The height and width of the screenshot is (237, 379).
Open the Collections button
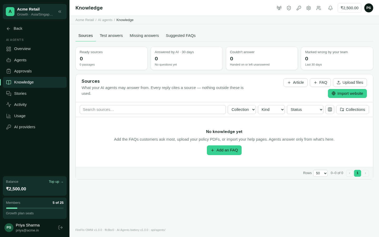tap(352, 110)
